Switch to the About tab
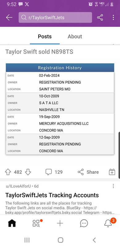The image size is (120, 248). tap(75, 37)
